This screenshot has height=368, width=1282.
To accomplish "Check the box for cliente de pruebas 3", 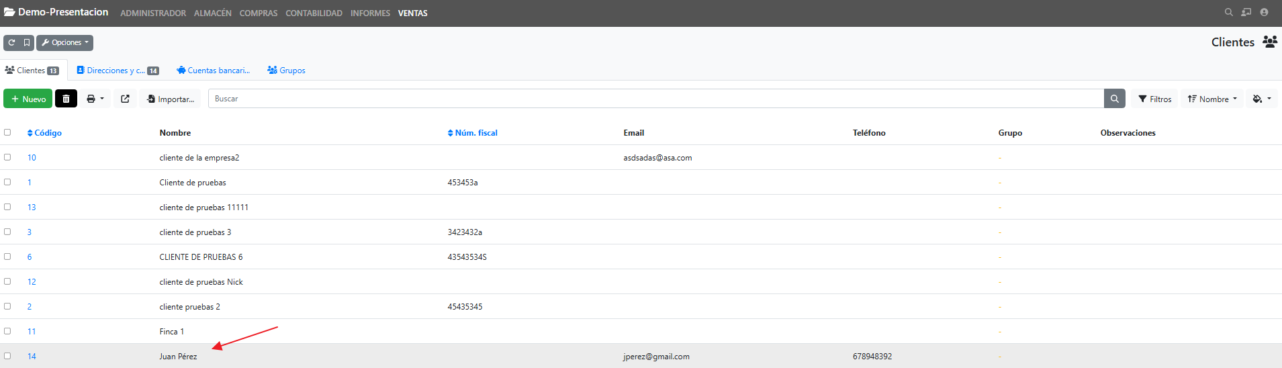I will click(7, 232).
